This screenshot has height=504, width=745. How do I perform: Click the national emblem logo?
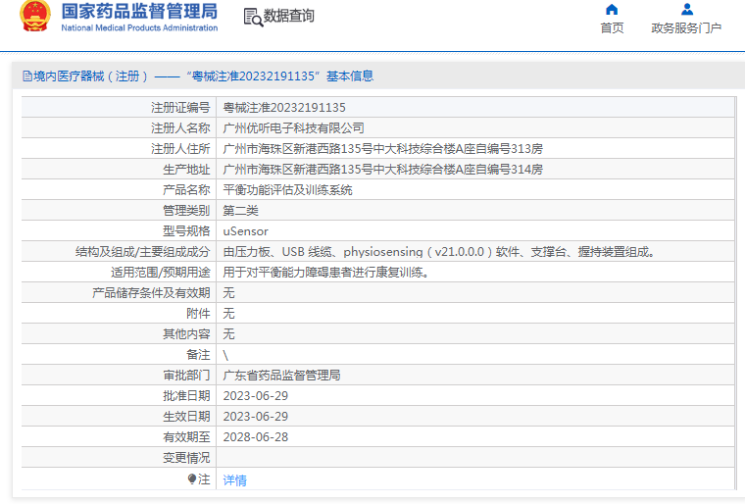point(34,16)
